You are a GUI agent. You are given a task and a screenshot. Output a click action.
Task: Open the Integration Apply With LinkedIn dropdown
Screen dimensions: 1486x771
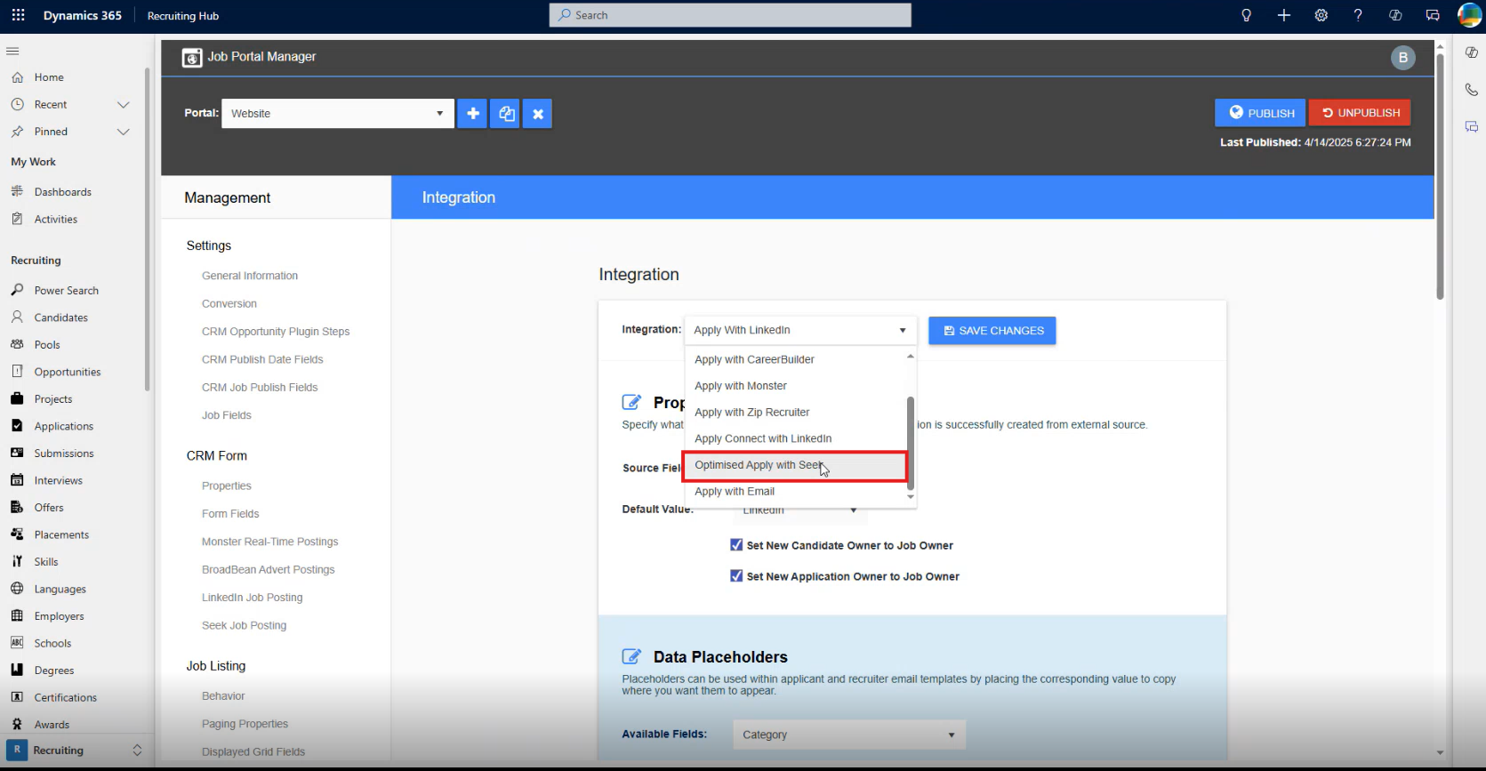pos(800,330)
